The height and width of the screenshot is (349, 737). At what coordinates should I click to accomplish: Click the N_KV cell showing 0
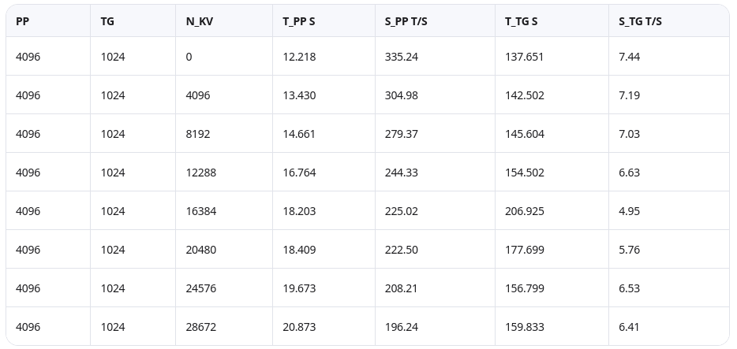coord(189,57)
